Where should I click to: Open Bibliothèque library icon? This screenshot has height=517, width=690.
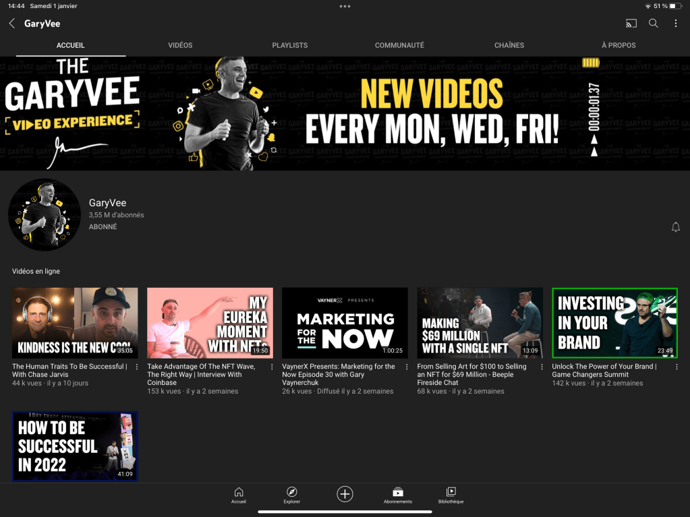[451, 495]
